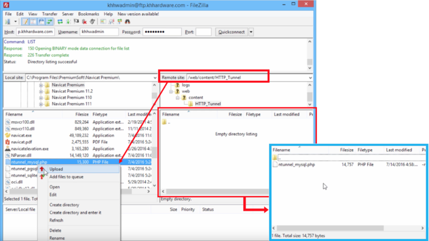Collapse the remote content folder node
Image resolution: width=429 pixels, height=241 pixels.
[177, 98]
